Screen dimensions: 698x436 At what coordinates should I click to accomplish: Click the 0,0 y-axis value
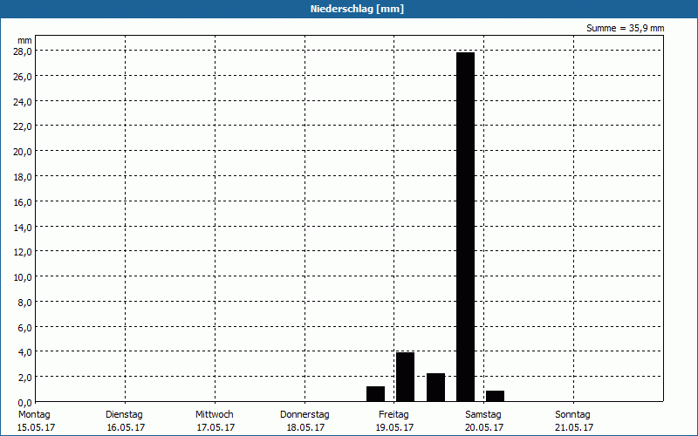coord(24,403)
